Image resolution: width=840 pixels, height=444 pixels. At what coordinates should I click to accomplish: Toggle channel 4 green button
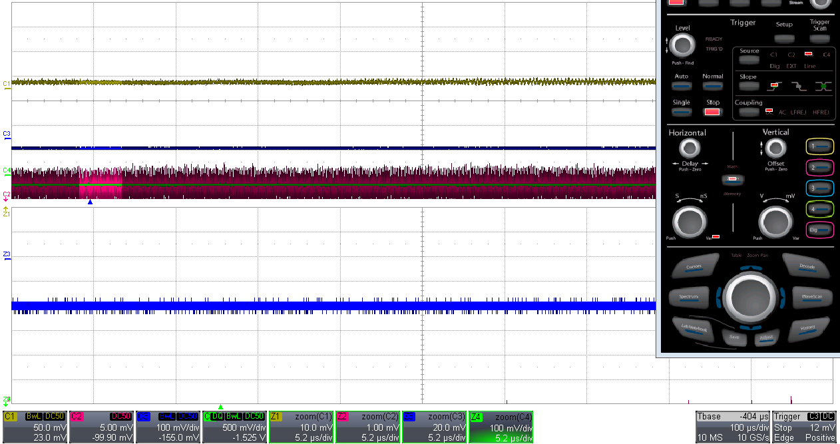(x=820, y=209)
